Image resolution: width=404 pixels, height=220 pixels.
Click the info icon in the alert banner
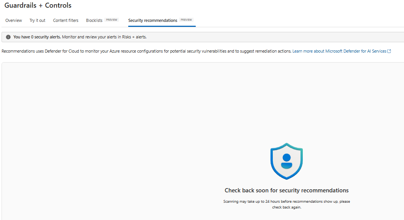tap(8, 37)
